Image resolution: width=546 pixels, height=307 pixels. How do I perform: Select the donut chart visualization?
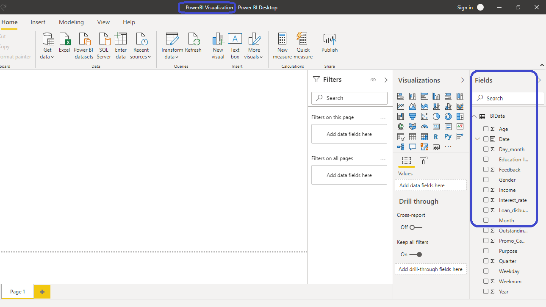pos(448,116)
